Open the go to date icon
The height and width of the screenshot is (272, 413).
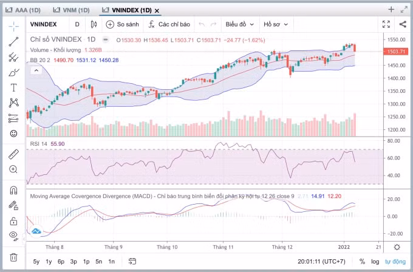(x=132, y=261)
